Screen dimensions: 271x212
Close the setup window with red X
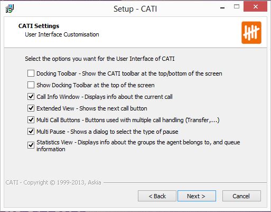(255, 7)
